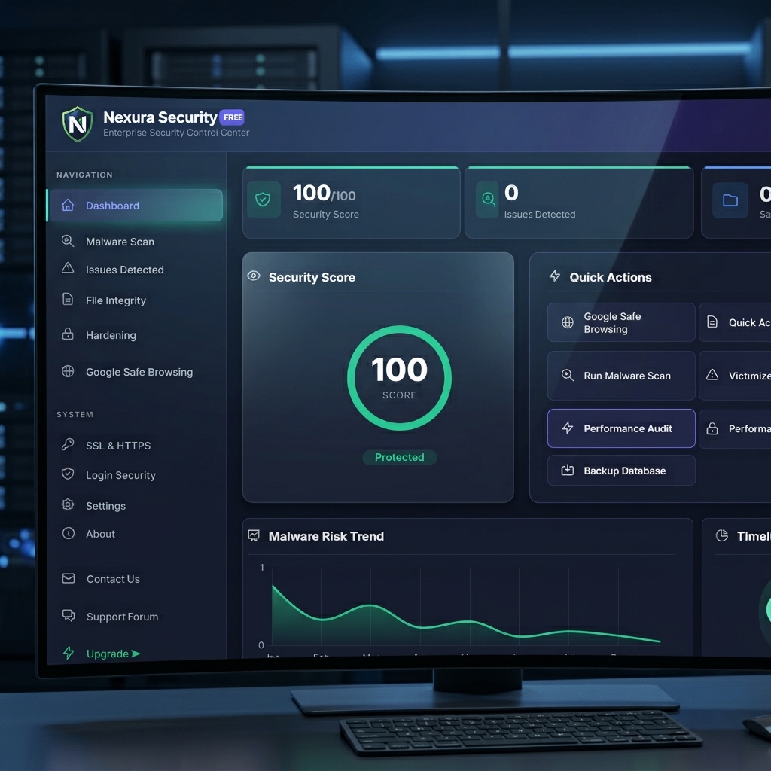Select File Integrity in the navigation
The width and height of the screenshot is (771, 771).
(115, 300)
